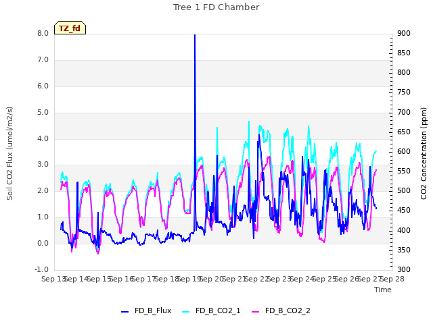This screenshot has width=433, height=324.
Task: Click the chart title Tree 1 FD Chamber
Action: click(x=216, y=7)
